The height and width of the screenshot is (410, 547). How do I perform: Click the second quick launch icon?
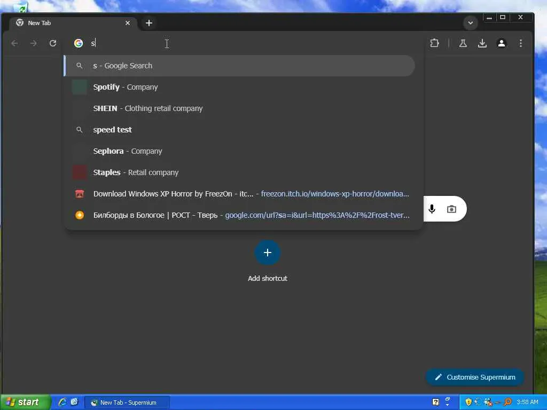coord(74,402)
